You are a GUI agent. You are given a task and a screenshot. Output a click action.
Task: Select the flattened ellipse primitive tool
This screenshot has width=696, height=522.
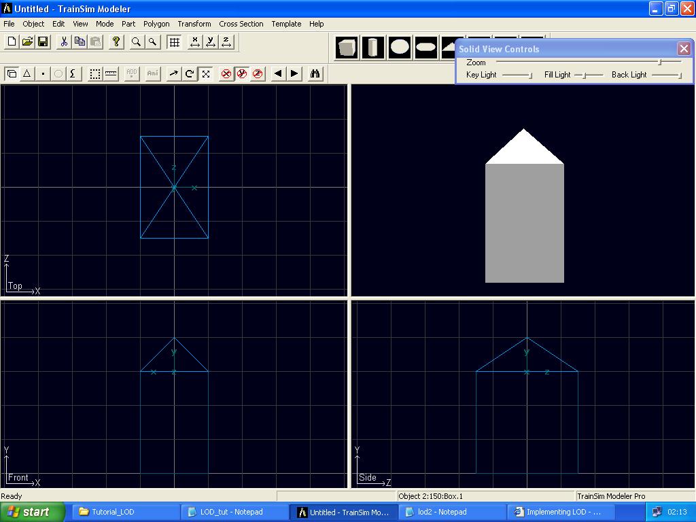pyautogui.click(x=425, y=47)
